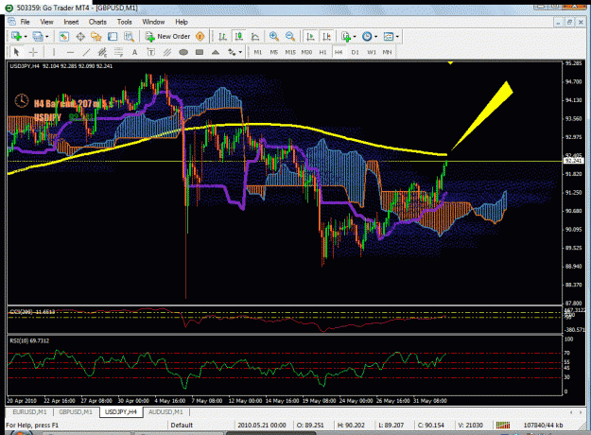Switch chart to M15 timeframe

coord(290,52)
